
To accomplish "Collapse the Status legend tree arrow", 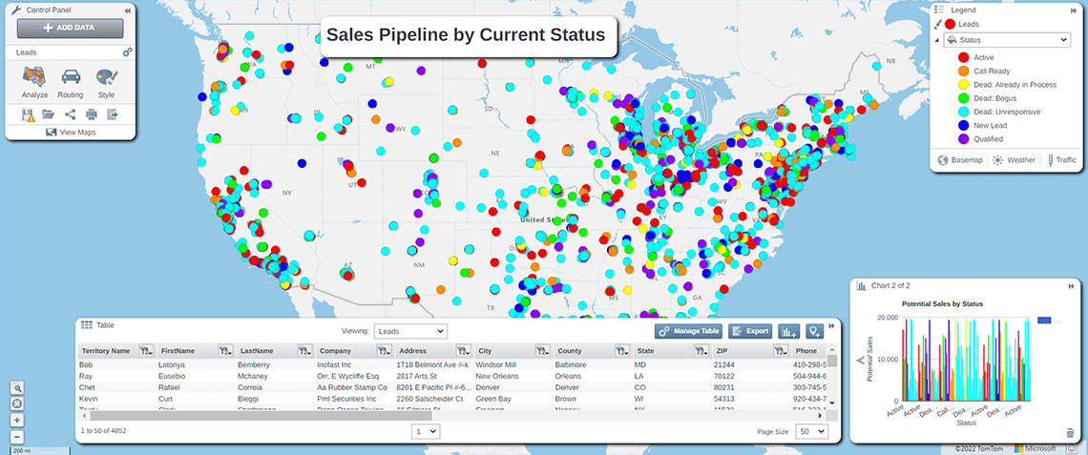I will pos(937,40).
